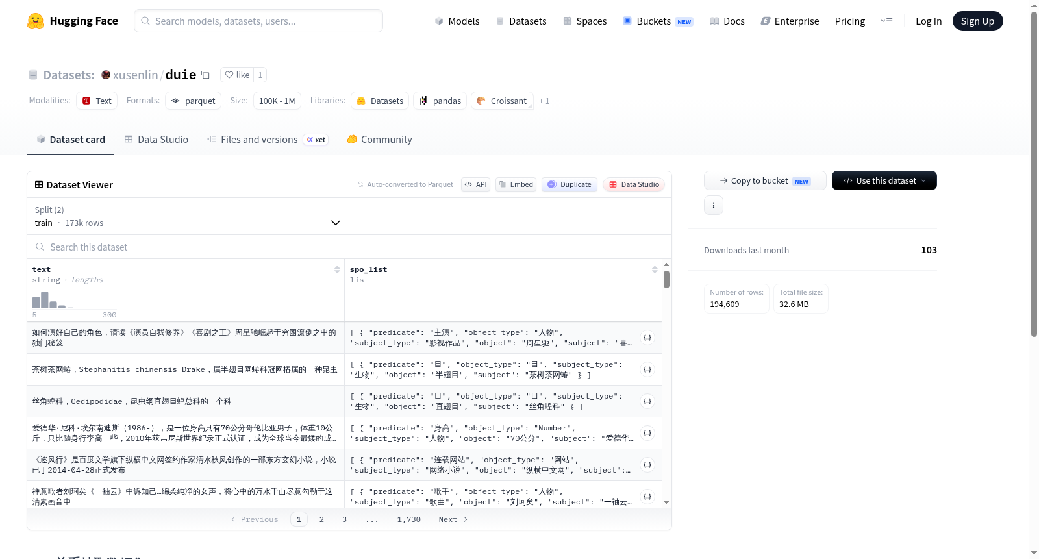The image size is (1039, 559).
Task: Click the Text modality tag
Action: 97,101
